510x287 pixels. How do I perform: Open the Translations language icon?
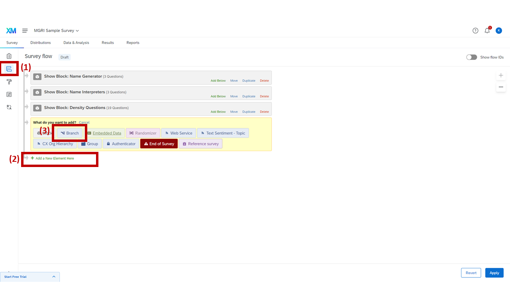click(9, 107)
